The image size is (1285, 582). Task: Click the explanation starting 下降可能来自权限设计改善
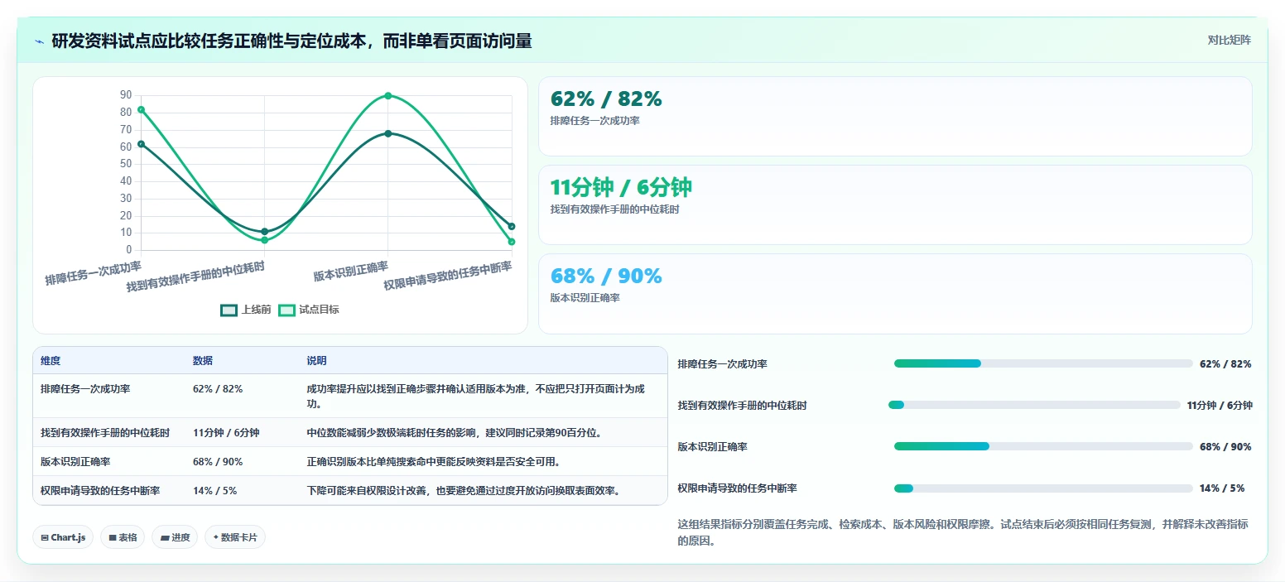(x=464, y=490)
